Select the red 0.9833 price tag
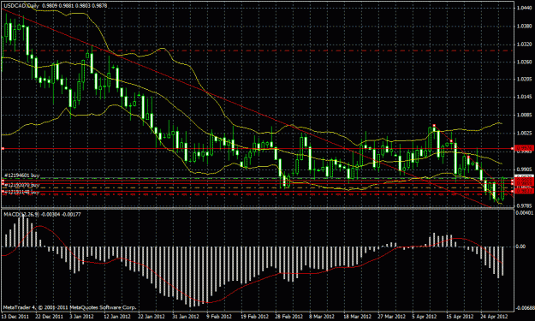Viewport: 535px width, 321px height. tap(525, 192)
